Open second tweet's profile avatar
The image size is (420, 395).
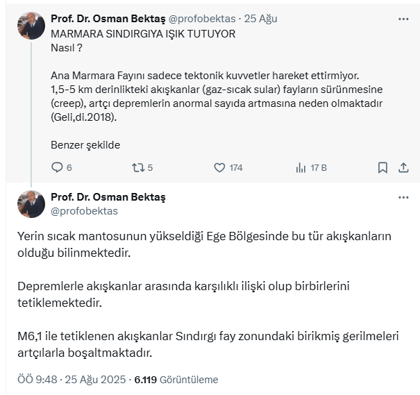click(31, 203)
